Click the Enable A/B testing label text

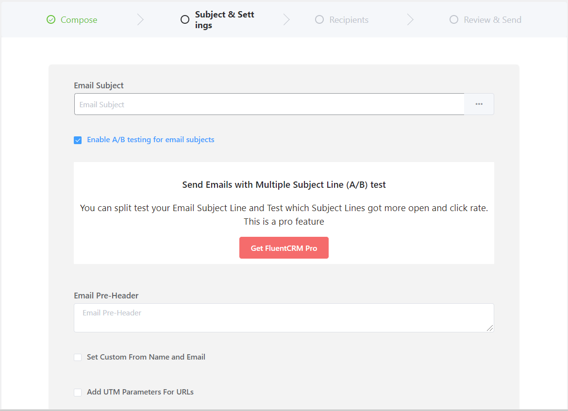coord(150,140)
